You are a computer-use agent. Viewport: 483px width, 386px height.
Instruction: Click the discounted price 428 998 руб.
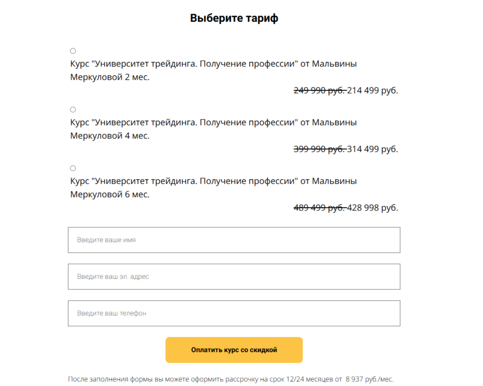coord(373,208)
